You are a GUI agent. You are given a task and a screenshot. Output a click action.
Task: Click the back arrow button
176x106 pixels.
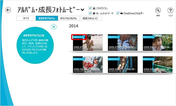(8, 10)
